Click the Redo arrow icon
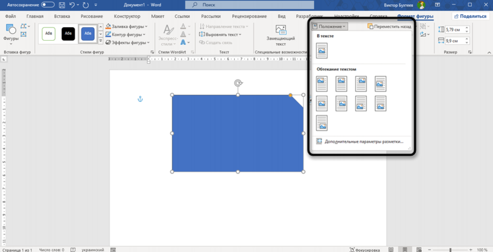The width and height of the screenshot is (493, 252). 87,5
